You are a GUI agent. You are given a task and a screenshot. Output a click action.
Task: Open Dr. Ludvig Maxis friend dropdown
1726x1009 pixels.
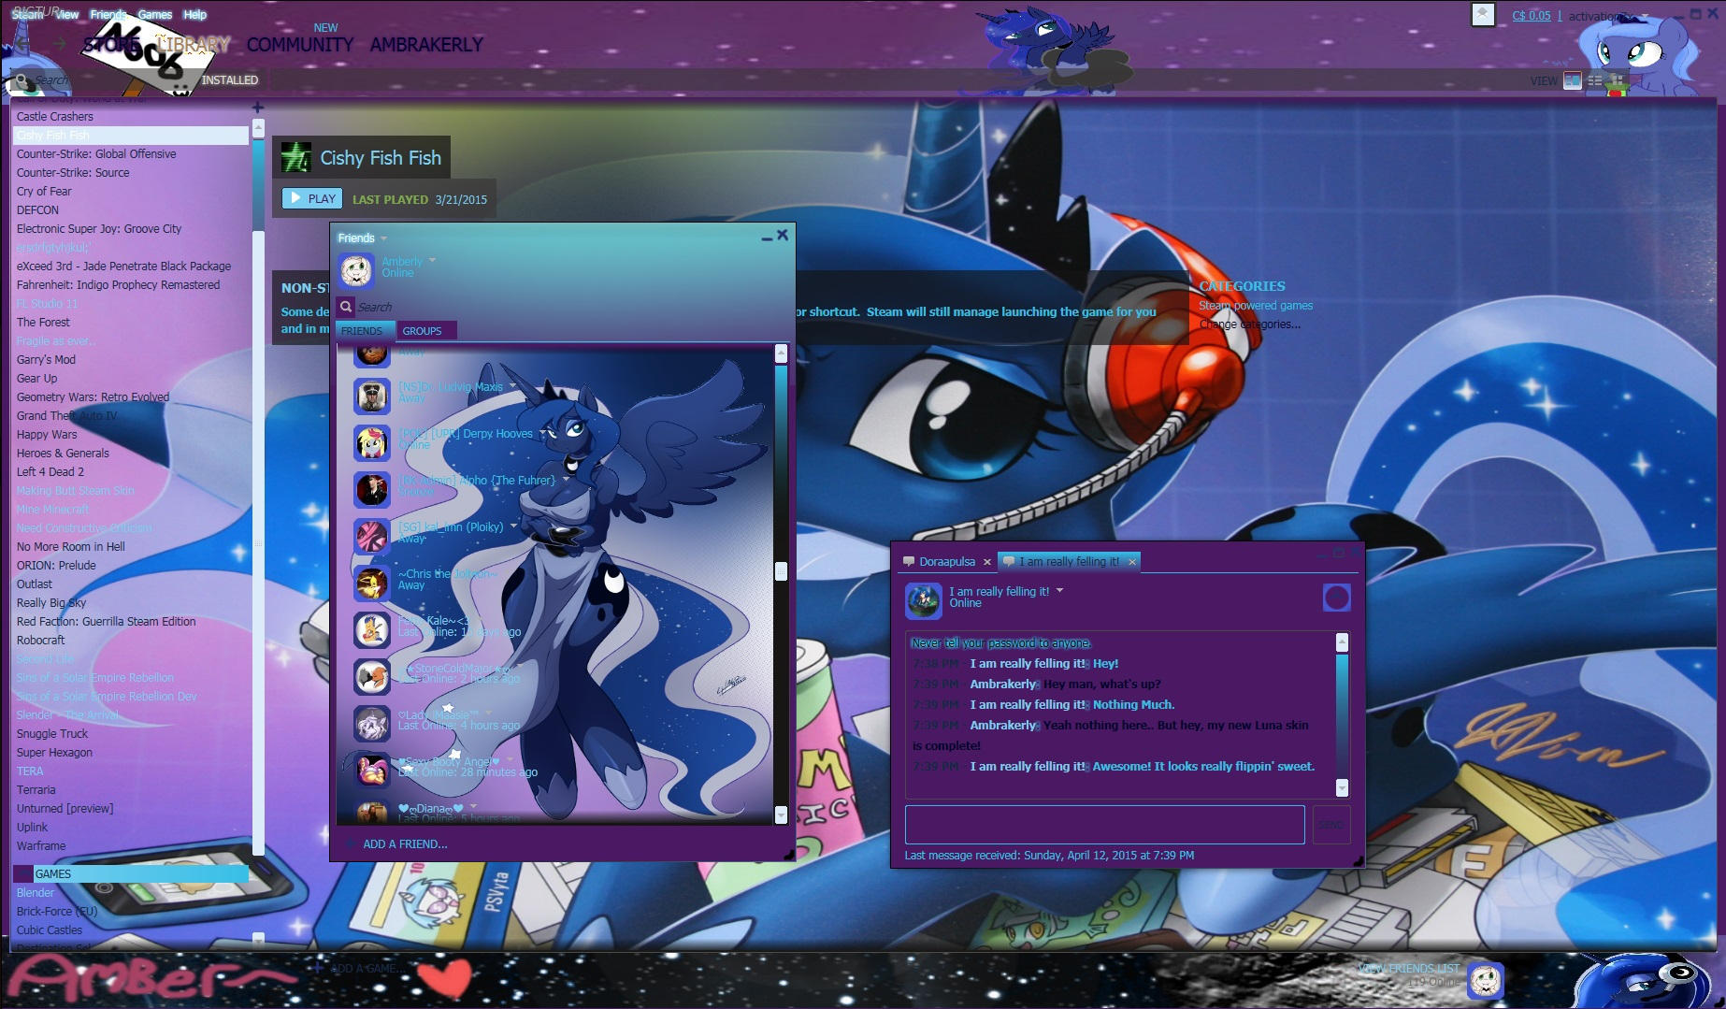point(512,386)
